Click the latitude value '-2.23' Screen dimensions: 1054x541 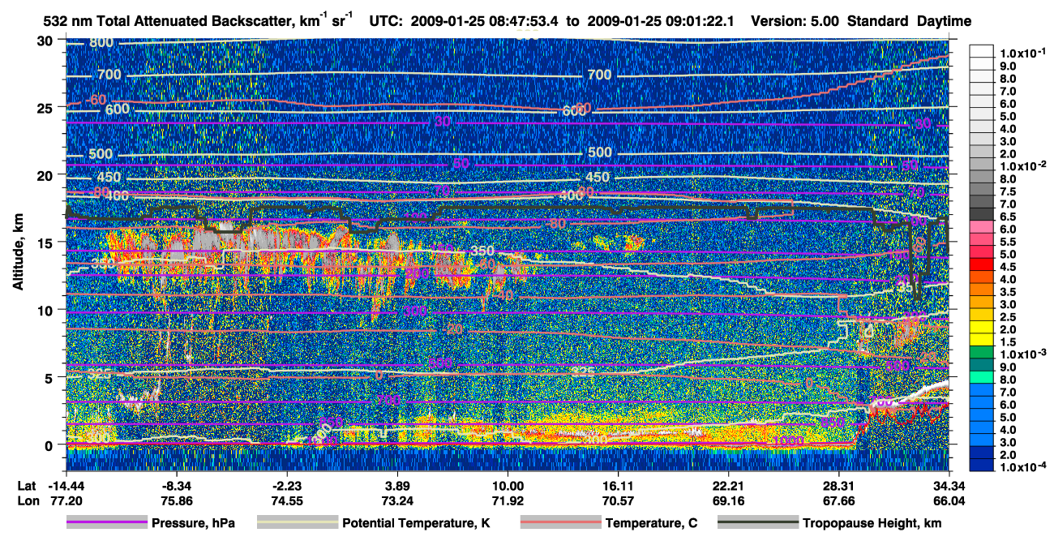[287, 486]
